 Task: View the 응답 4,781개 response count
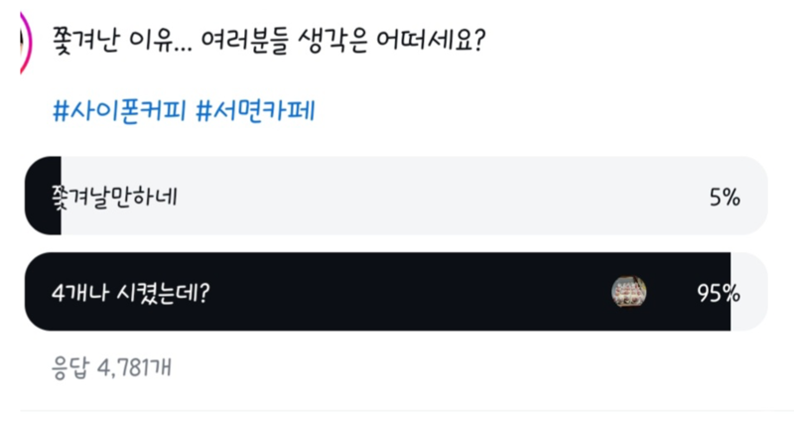point(111,367)
